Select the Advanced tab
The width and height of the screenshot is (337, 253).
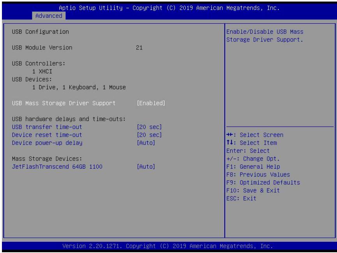(x=49, y=16)
